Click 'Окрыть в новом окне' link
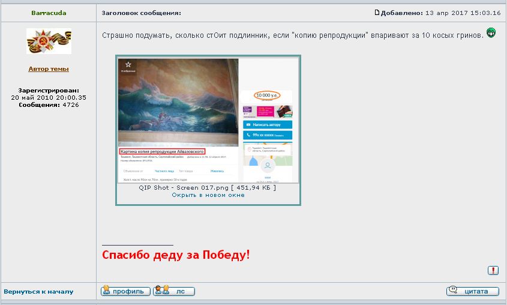The height and width of the screenshot is (305, 507). tap(208, 195)
